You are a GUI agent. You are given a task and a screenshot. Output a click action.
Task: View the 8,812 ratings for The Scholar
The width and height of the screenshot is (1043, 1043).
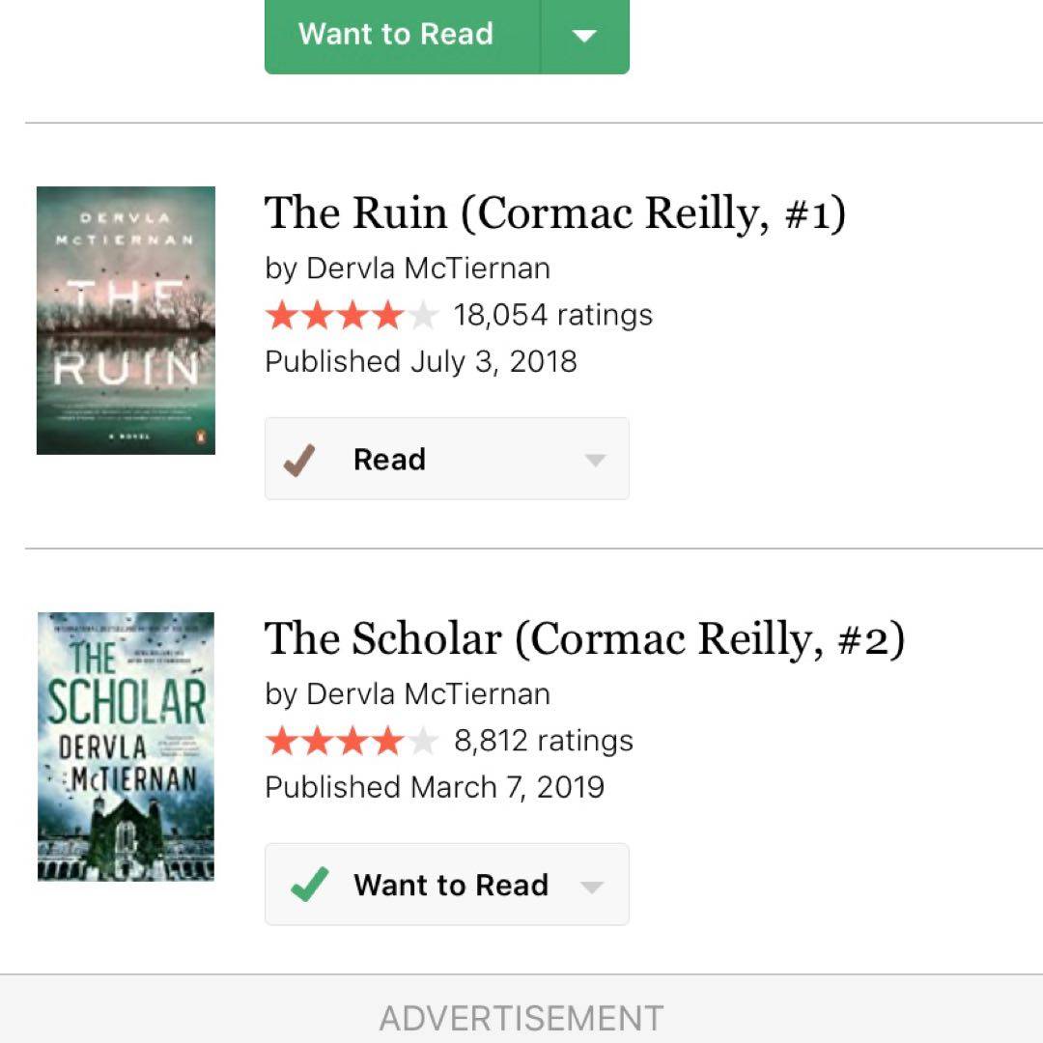[x=544, y=741]
